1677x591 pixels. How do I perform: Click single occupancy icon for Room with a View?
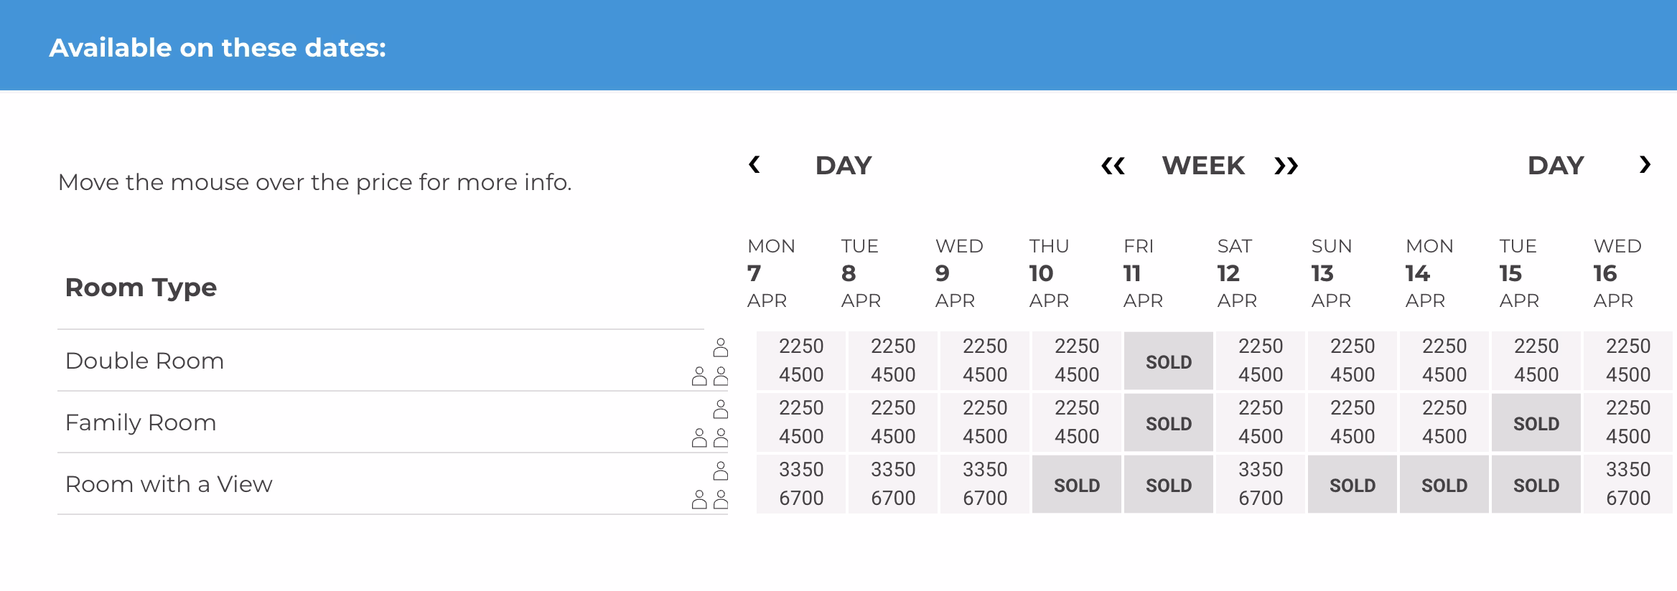click(x=721, y=471)
